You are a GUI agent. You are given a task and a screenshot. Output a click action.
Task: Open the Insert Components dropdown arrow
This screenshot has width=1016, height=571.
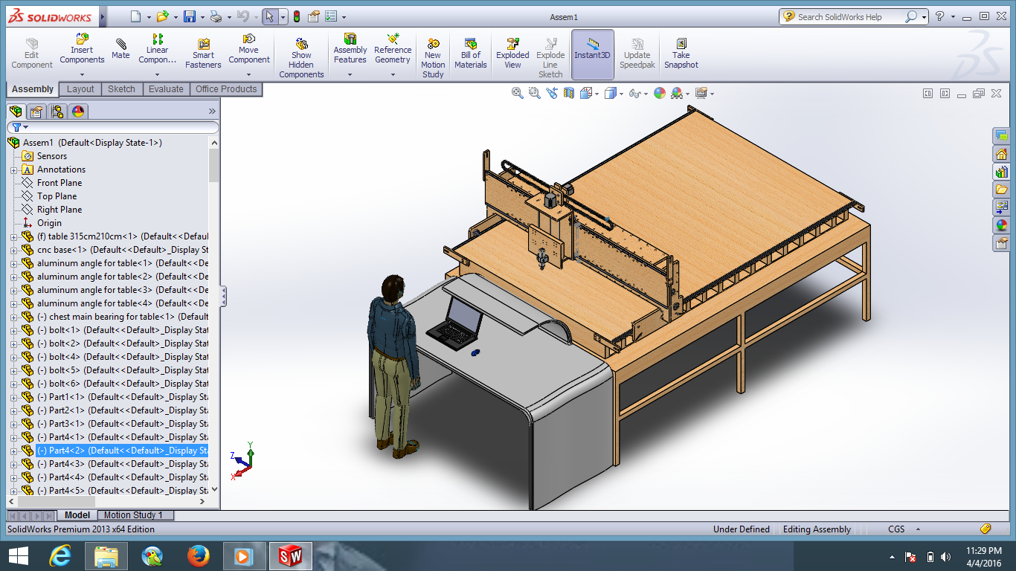[x=82, y=74]
